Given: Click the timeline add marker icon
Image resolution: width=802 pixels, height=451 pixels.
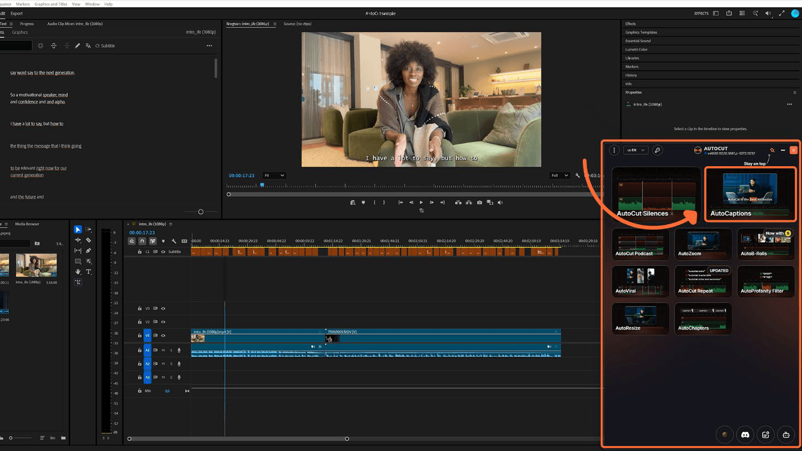Looking at the screenshot, I should click(x=163, y=241).
